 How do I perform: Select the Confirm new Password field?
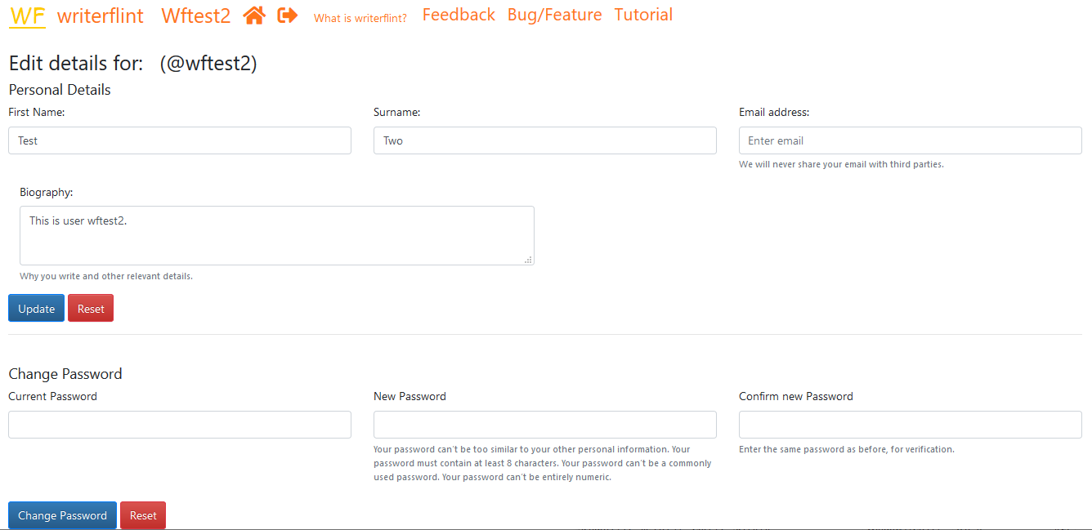point(910,425)
